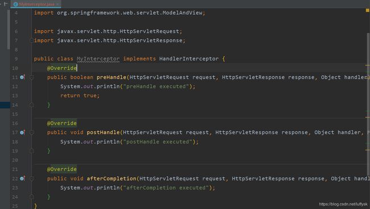The width and height of the screenshot is (370, 209).
Task: Click the closing fold marker at line 14
Action: coord(32,105)
